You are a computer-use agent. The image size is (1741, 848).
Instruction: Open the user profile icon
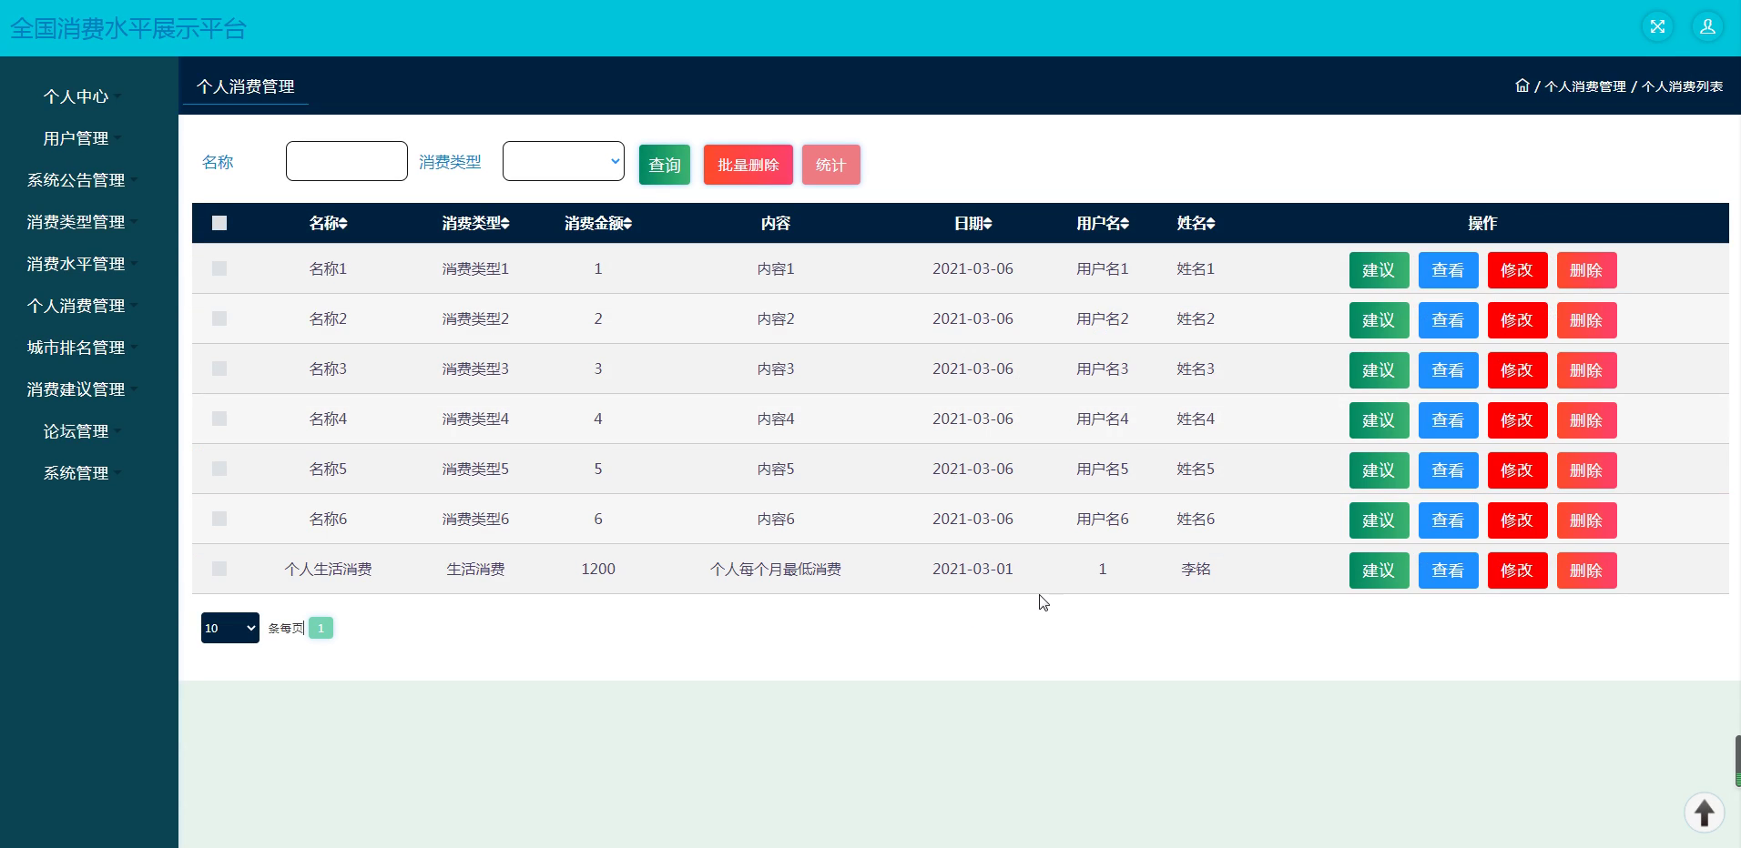[1707, 27]
